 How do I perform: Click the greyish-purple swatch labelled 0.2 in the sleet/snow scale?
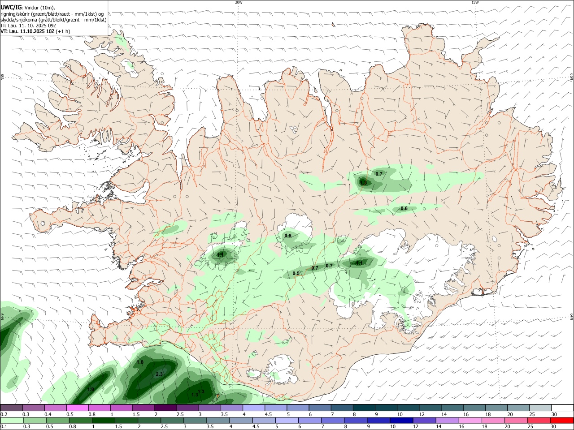coord(11,408)
